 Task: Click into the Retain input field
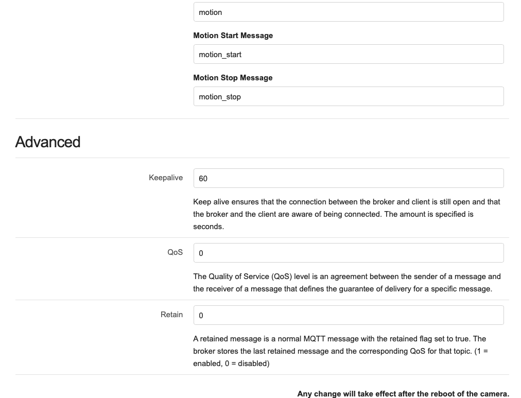(x=348, y=315)
